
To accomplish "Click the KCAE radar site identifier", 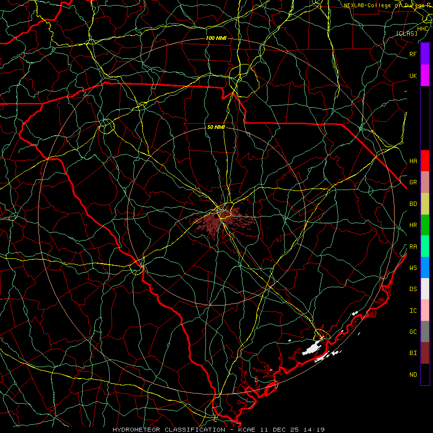I will pyautogui.click(x=247, y=430).
